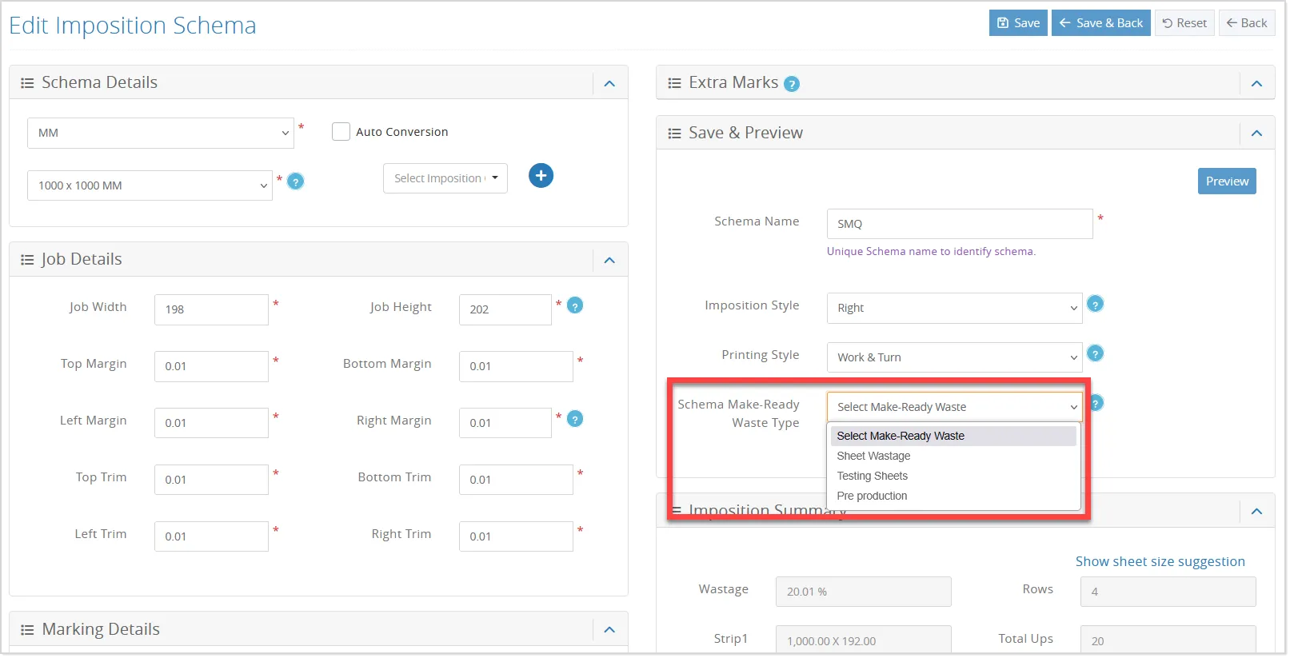Click the Save & Back button
Viewport: 1290px width, 658px height.
[x=1101, y=23]
